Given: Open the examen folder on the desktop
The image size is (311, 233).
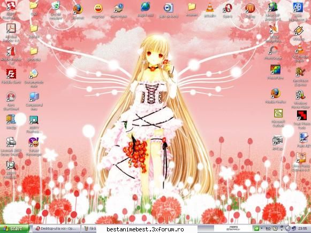Looking at the screenshot, I should 192,7.
